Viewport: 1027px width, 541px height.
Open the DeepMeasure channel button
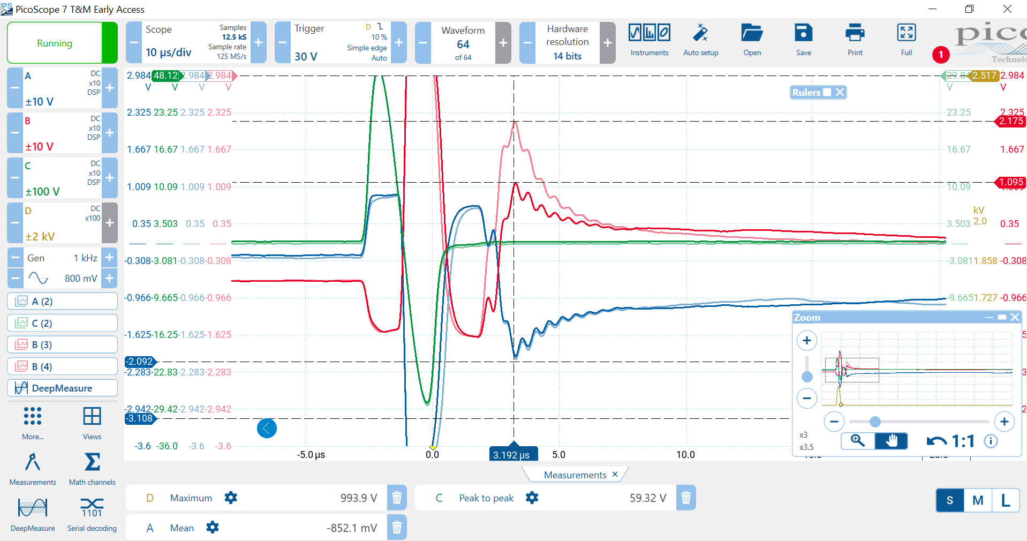tap(62, 388)
